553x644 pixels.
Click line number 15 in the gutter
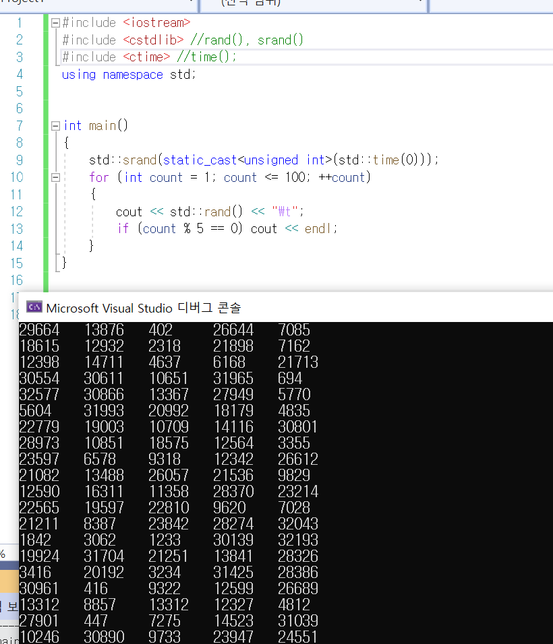coord(16,263)
